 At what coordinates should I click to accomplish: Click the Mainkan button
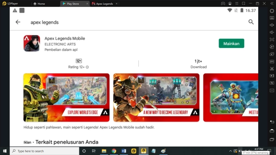pos(231,43)
